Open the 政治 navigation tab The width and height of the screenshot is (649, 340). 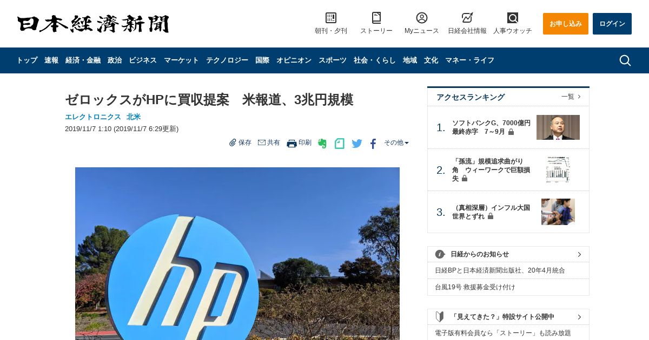pos(115,60)
